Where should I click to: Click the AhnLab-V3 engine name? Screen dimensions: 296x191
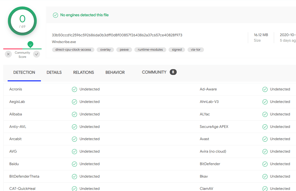coord(209,102)
